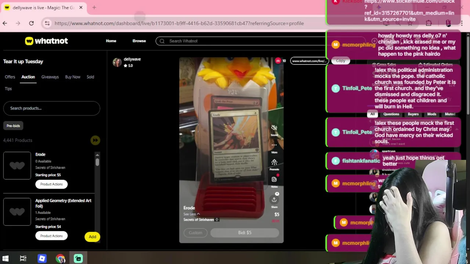This screenshot has height=264, width=470.
Task: Switch to the Offers tab
Action: (x=10, y=77)
